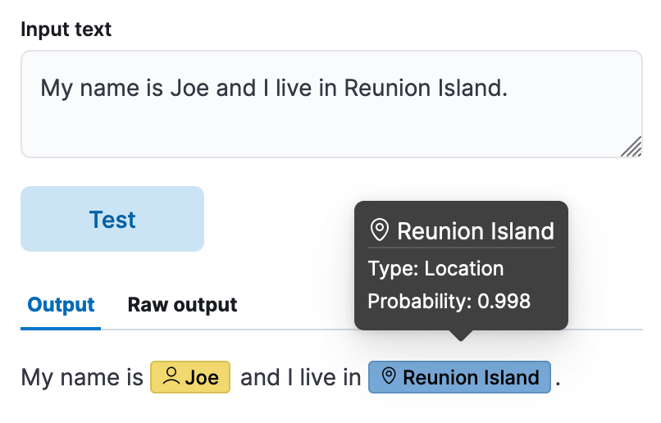Select the yellow Joe entity badge
Image resolution: width=661 pixels, height=423 pixels.
[190, 377]
